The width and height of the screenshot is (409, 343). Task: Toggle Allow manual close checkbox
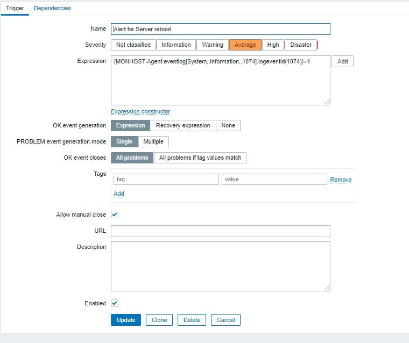point(115,215)
